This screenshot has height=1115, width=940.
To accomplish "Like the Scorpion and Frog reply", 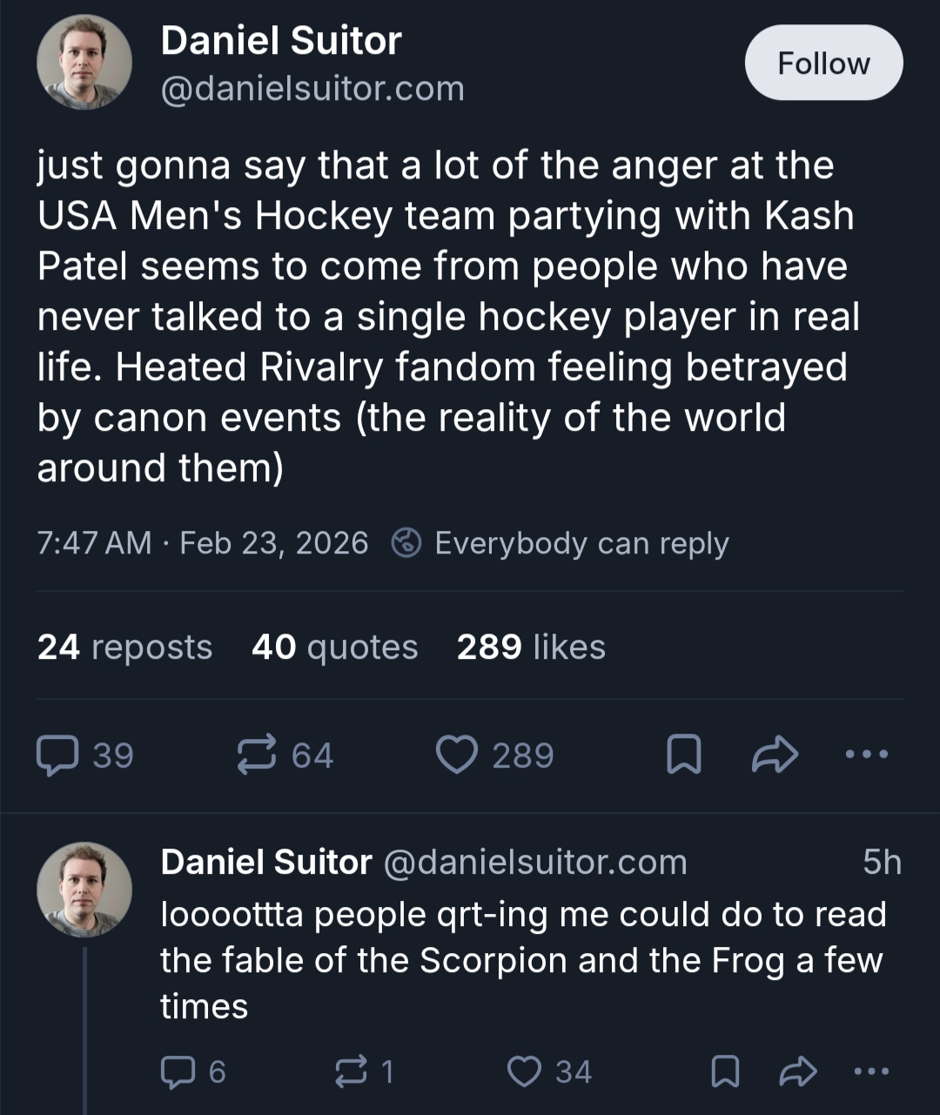I will [x=524, y=1071].
